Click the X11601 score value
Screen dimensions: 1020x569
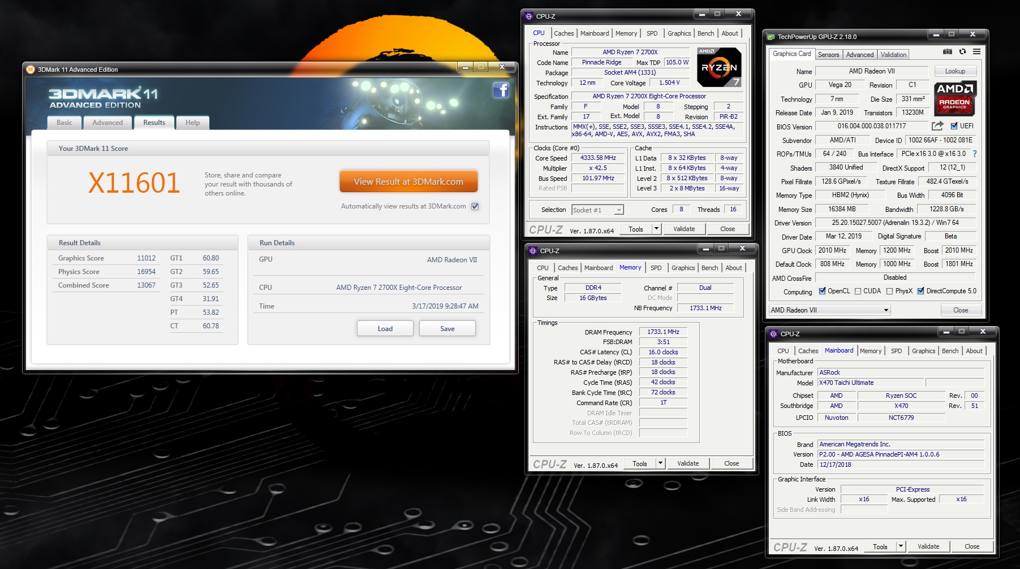pyautogui.click(x=134, y=183)
